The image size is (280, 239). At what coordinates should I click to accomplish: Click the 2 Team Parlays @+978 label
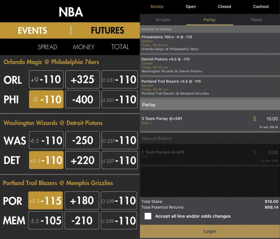pos(163,152)
